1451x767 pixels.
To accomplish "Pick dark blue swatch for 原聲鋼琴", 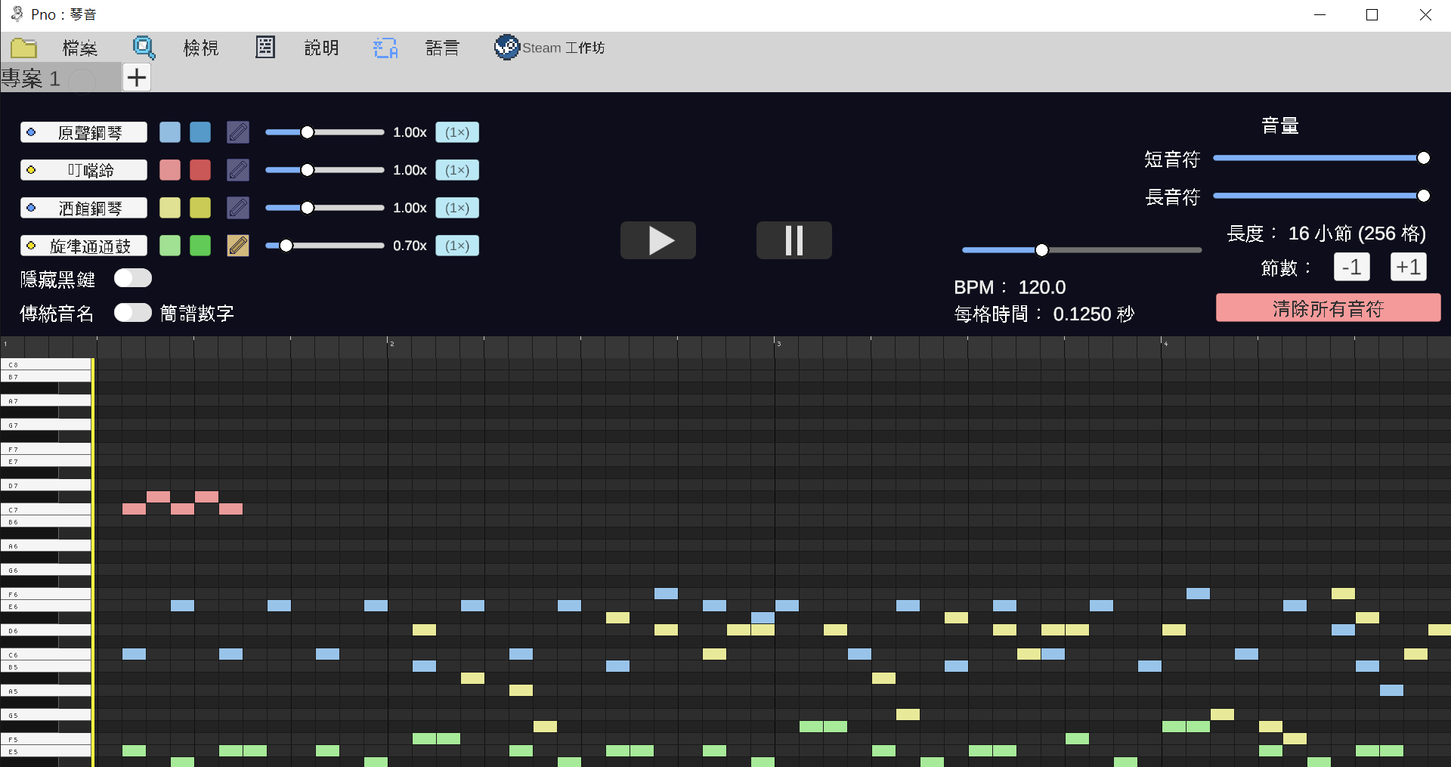I will tap(200, 132).
